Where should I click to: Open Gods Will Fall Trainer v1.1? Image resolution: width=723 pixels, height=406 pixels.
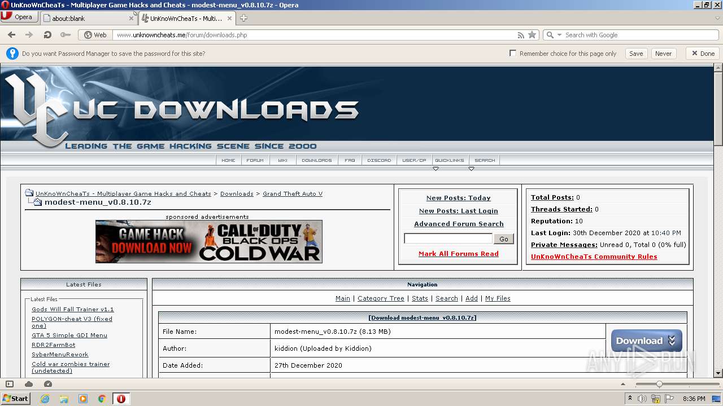[x=73, y=309]
